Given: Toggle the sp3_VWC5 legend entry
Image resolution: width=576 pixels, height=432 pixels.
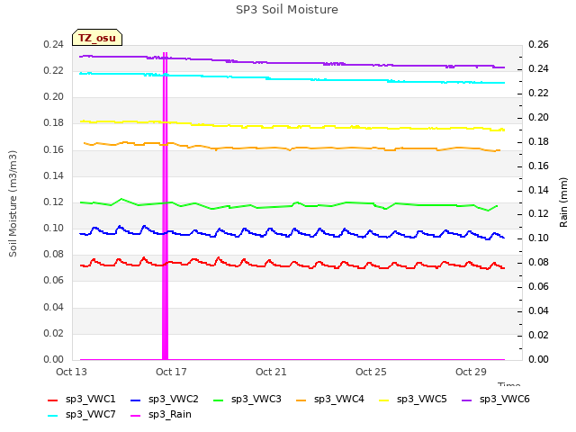Looking at the screenshot, I should (x=413, y=399).
